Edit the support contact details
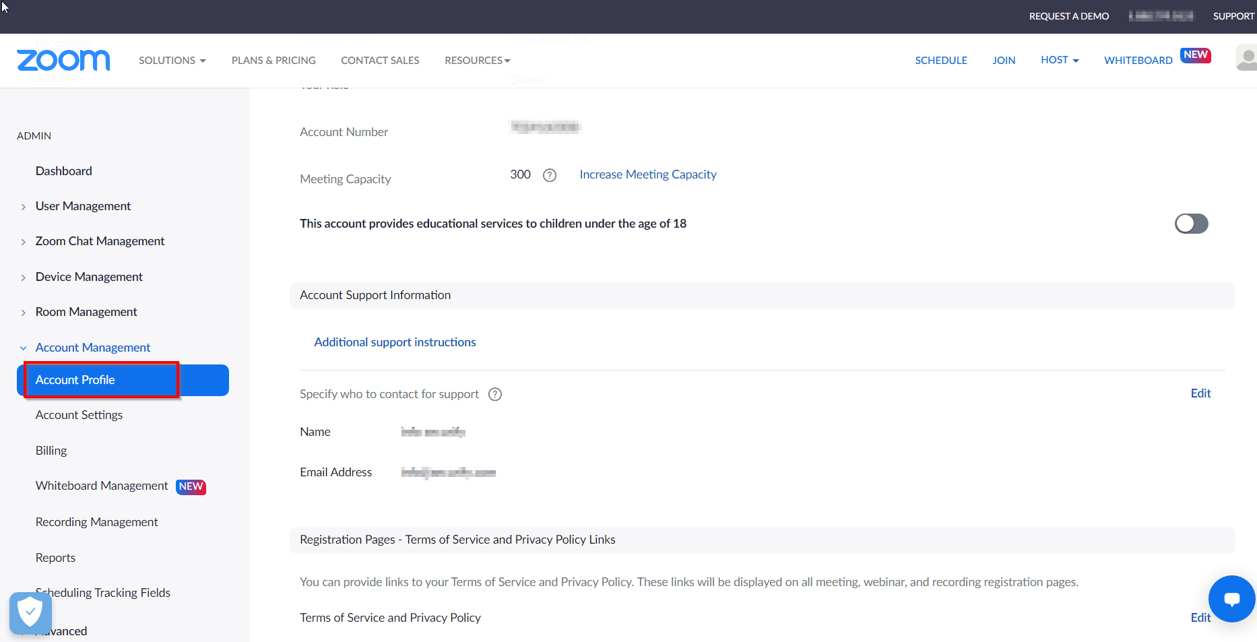This screenshot has height=642, width=1257. (1200, 393)
